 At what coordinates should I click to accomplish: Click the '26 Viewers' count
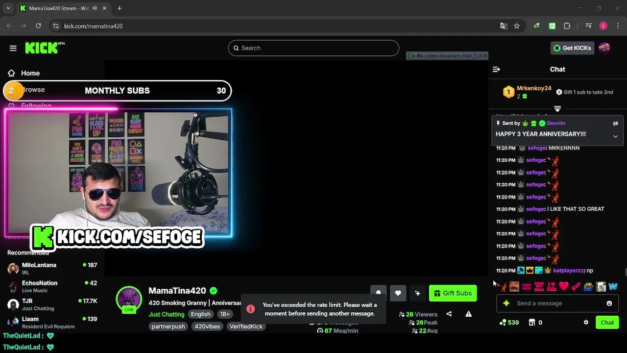click(x=421, y=314)
